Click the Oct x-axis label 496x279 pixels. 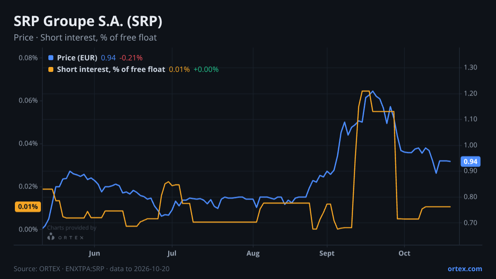[404, 253]
